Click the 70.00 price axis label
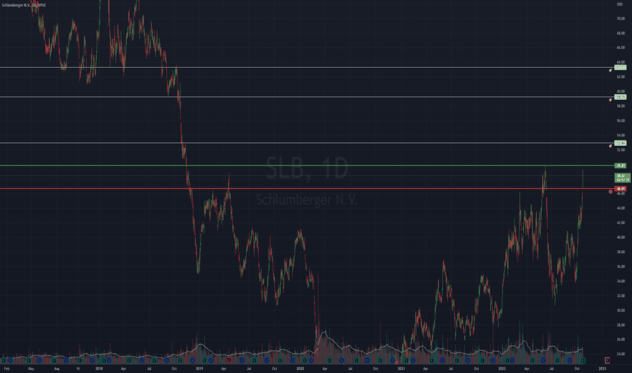632x373 pixels. point(620,18)
